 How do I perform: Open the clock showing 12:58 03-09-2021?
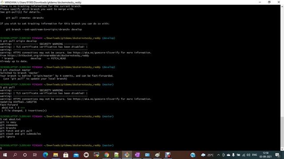[x=265, y=155]
